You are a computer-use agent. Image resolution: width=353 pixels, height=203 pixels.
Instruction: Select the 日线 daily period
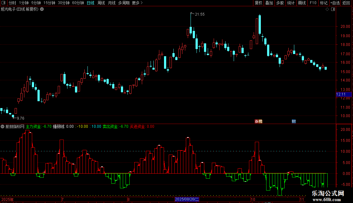91,3
